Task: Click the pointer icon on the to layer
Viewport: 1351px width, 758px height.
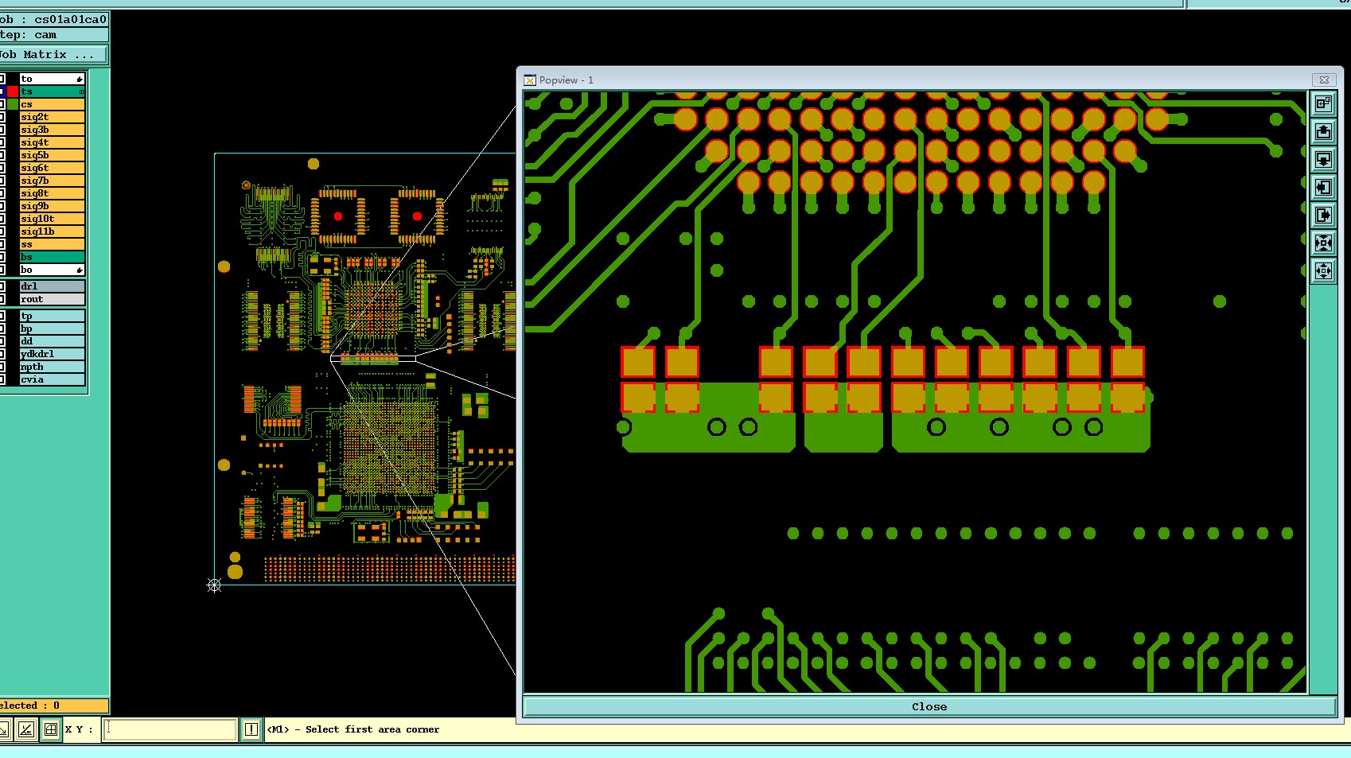Action: (x=80, y=79)
